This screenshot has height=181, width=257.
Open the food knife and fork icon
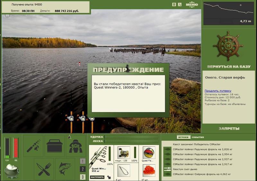point(44,169)
